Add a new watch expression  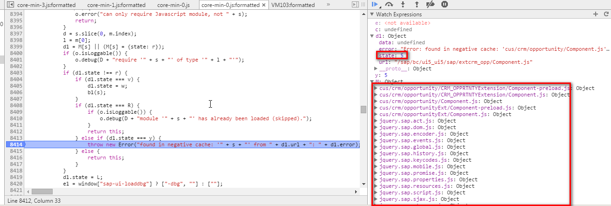(x=595, y=14)
